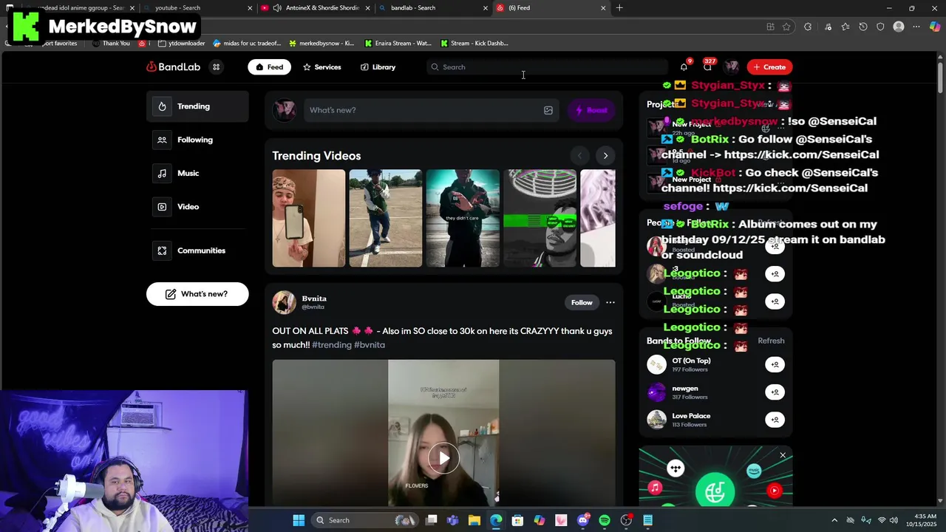Open first trending video with phone mirror selfie

[308, 218]
